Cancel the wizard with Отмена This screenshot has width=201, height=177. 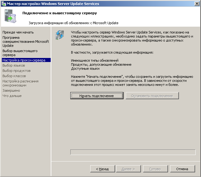click(182, 169)
